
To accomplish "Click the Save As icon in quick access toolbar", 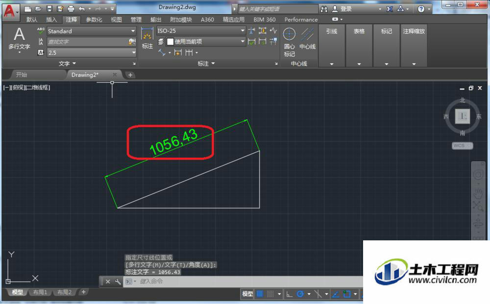I will (60, 9).
